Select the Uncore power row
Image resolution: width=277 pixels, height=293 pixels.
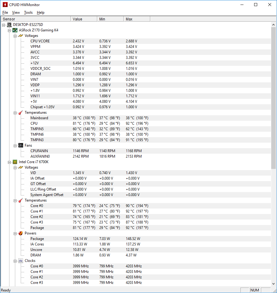pyautogui.click(x=150, y=250)
